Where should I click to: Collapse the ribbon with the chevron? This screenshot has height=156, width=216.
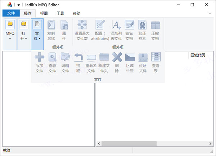pos(210,14)
